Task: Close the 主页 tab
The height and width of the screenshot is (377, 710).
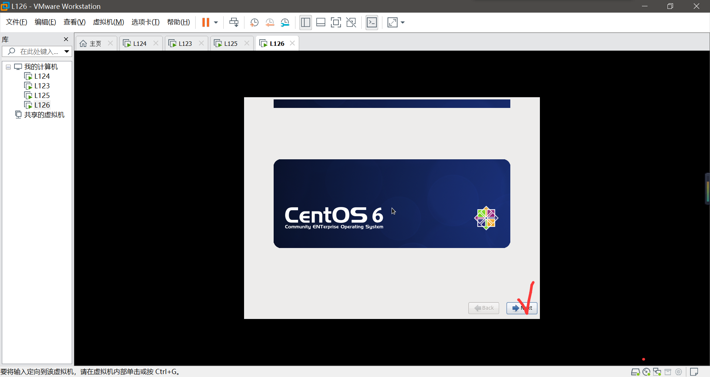Action: click(110, 43)
